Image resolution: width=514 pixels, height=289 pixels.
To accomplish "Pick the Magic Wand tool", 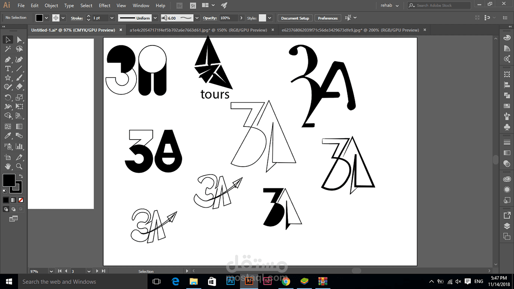I will 8,49.
